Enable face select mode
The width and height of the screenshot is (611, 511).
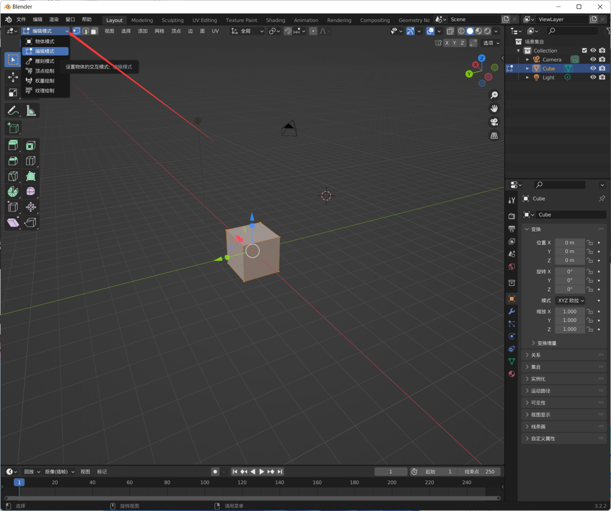pyautogui.click(x=94, y=31)
